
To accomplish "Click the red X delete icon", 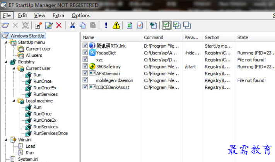I will click(59, 26).
